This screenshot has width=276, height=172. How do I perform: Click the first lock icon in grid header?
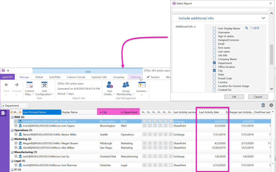coord(11,112)
